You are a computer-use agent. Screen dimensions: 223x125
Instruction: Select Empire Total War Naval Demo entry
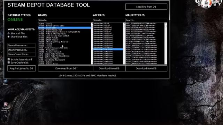[x=64, y=56]
